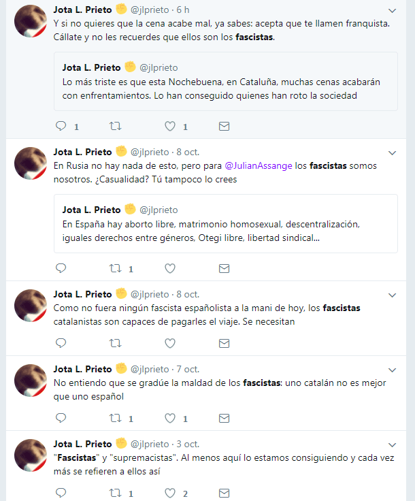Retweet the 6 h tweet
The image size is (415, 501).
coord(116,126)
